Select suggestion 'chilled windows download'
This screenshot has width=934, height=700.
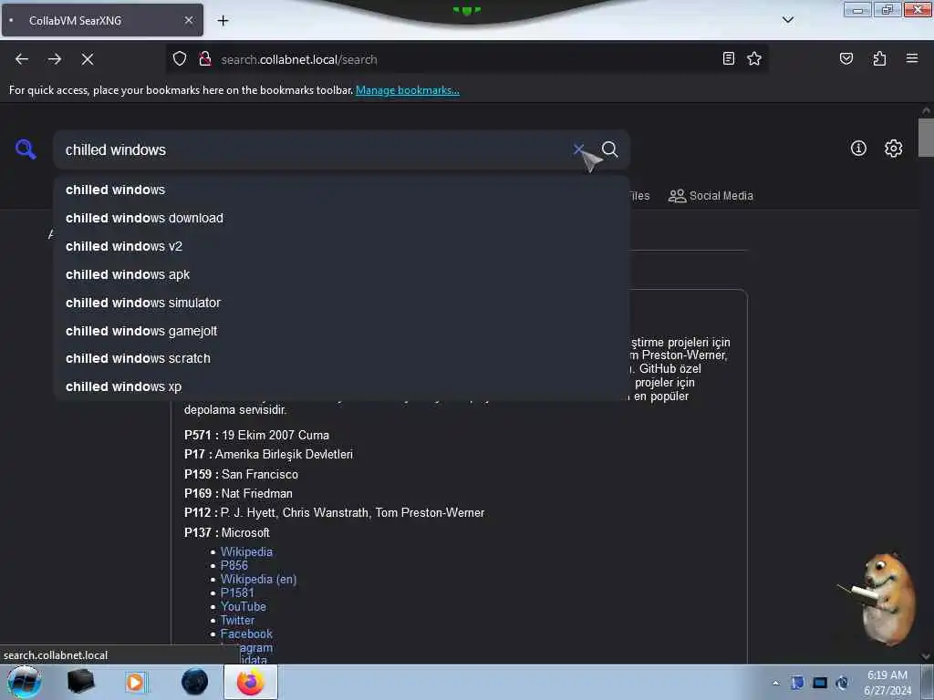(341, 218)
